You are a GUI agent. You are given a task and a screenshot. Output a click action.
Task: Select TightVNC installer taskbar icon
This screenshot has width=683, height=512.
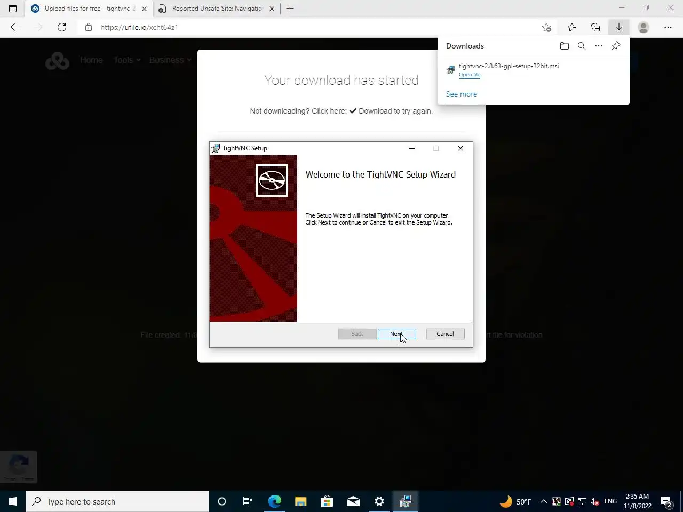[405, 501]
